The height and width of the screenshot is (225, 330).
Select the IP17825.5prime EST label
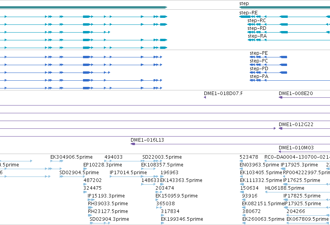pyautogui.click(x=302, y=196)
